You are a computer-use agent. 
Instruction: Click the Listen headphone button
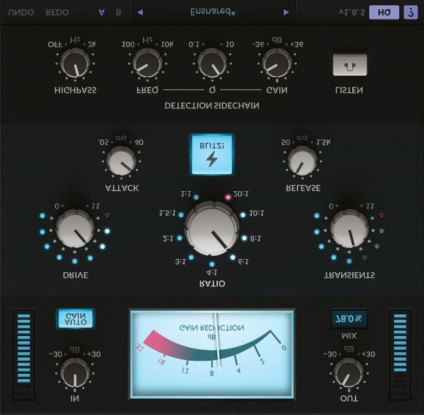[x=350, y=65]
